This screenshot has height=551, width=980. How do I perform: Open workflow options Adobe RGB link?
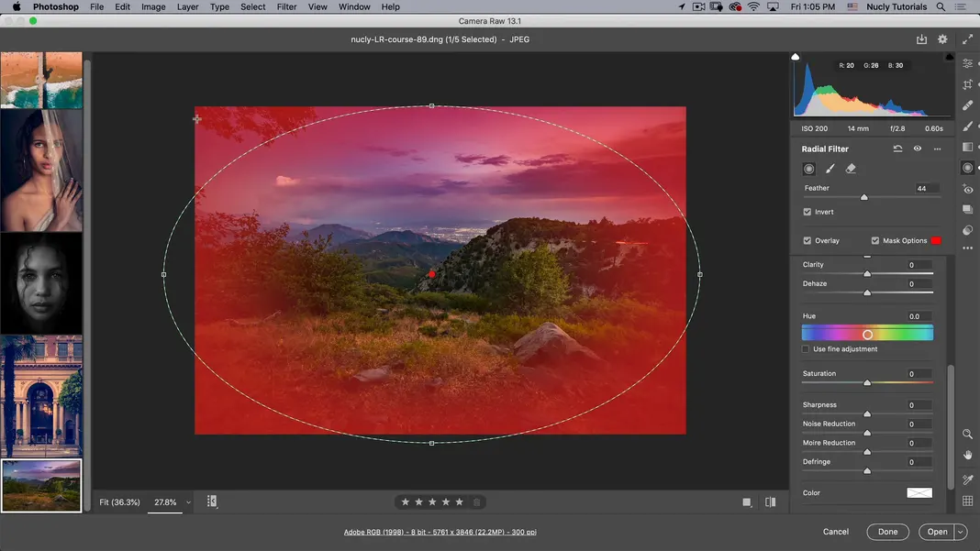pos(440,533)
